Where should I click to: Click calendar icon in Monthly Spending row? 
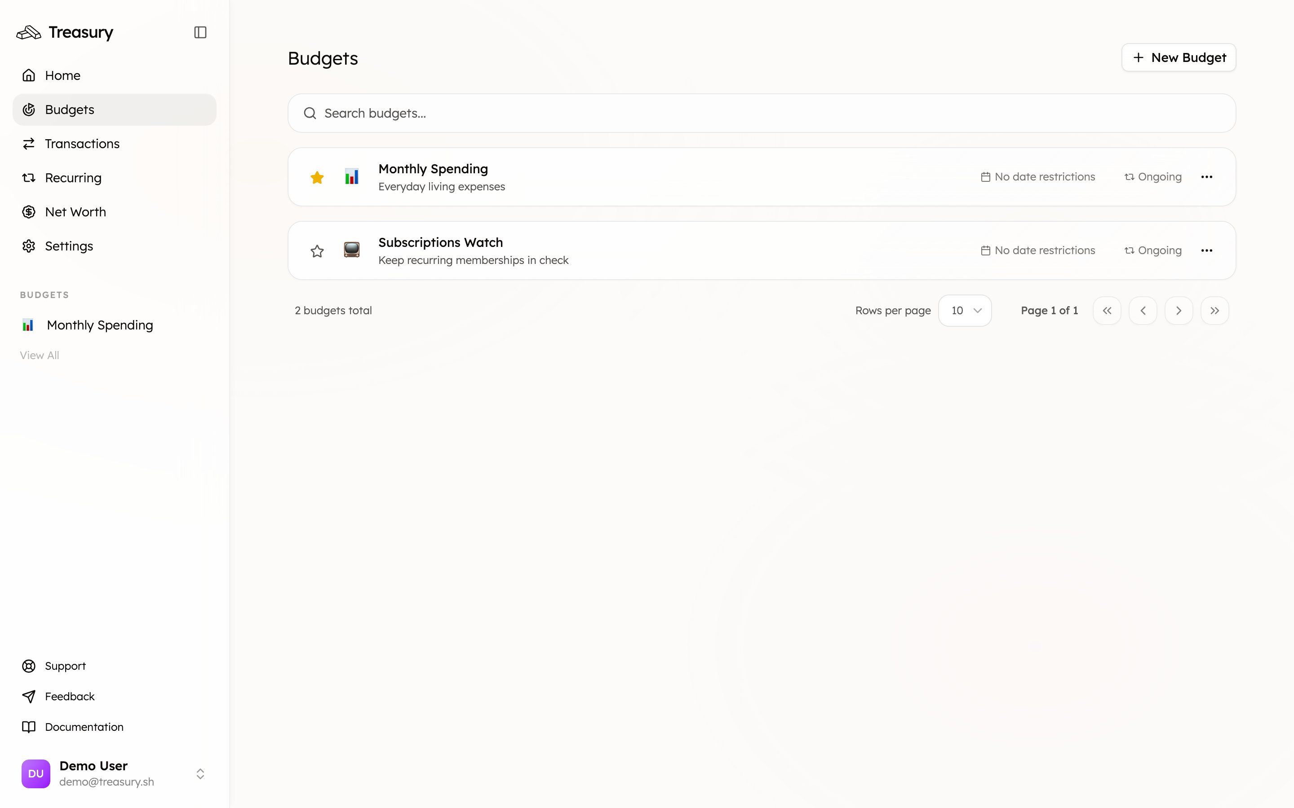(985, 177)
